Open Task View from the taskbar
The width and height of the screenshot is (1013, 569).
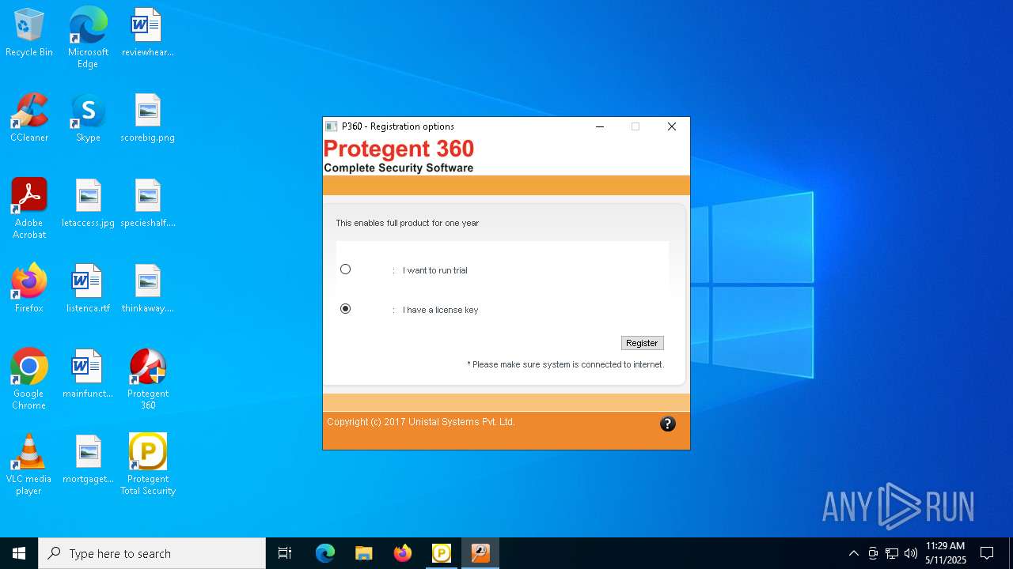[x=285, y=553]
